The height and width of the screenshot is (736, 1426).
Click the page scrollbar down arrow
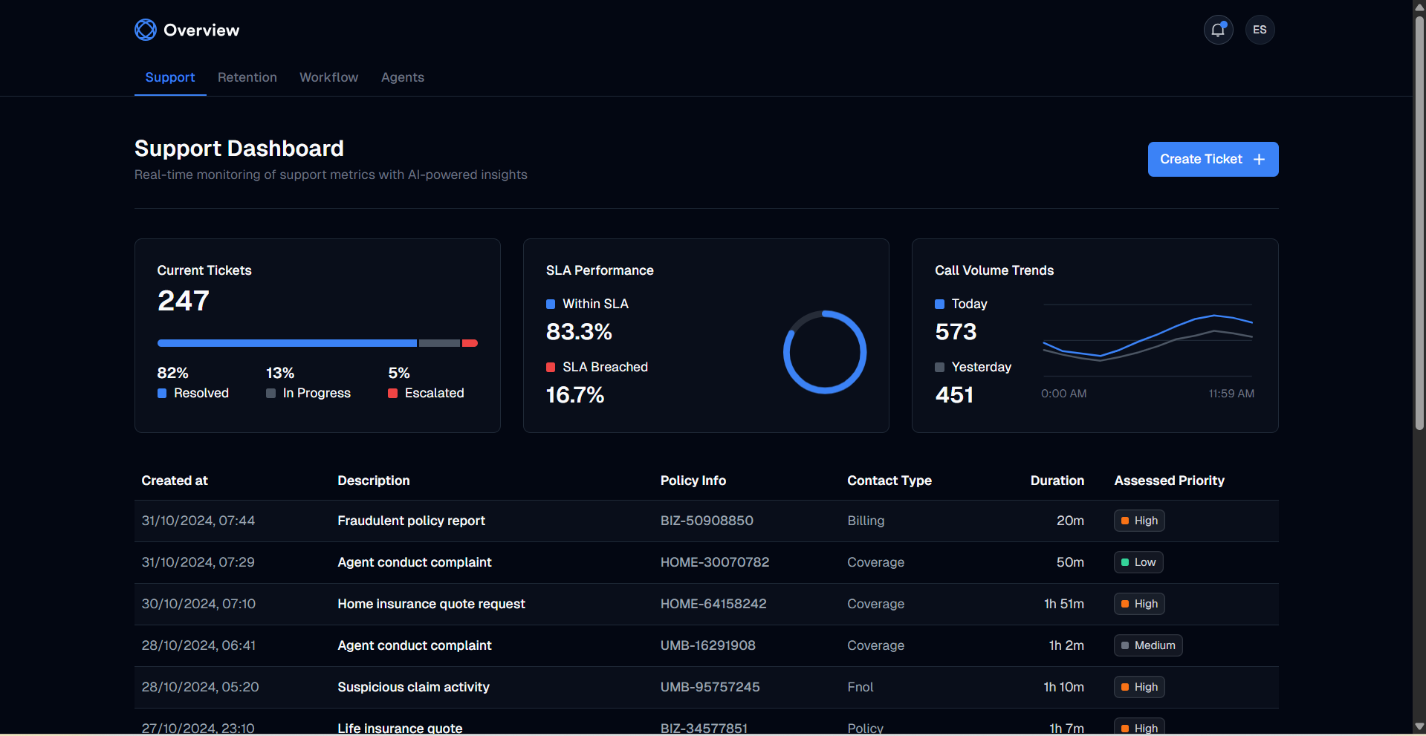point(1419,726)
